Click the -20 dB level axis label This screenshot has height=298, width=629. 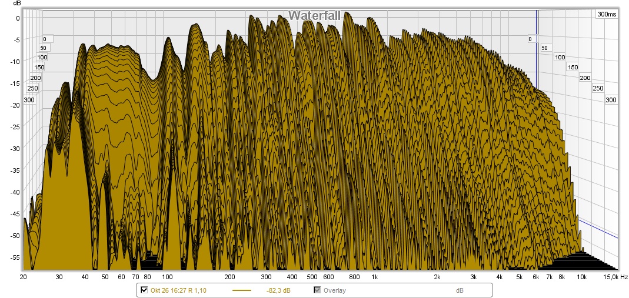[x=15, y=105]
